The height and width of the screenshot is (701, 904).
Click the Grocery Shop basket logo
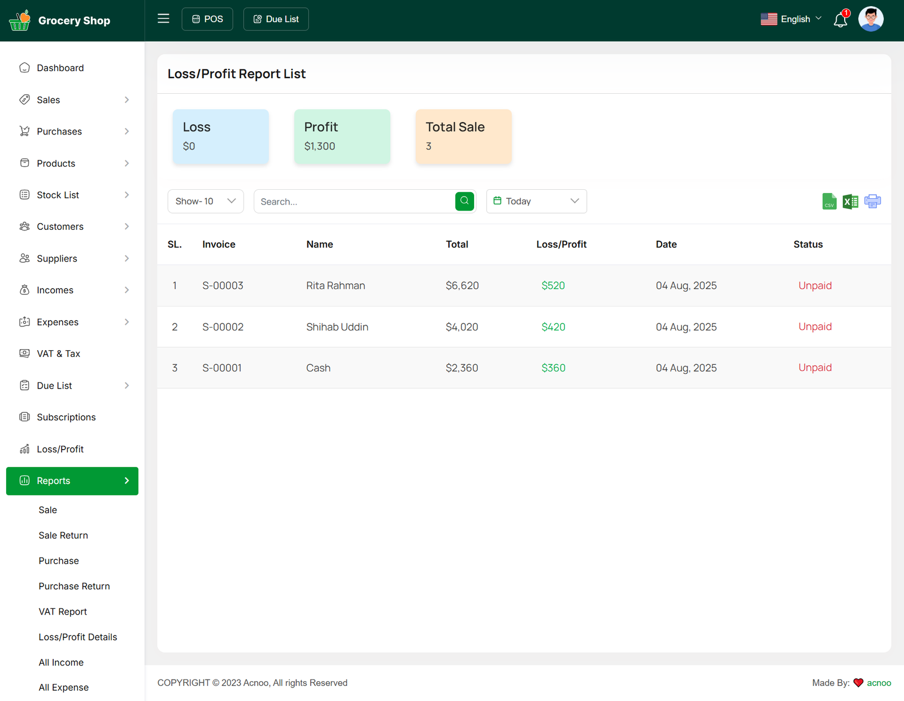(20, 20)
